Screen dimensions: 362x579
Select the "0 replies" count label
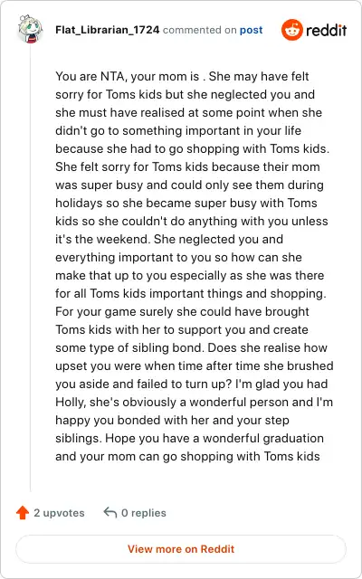pyautogui.click(x=144, y=513)
